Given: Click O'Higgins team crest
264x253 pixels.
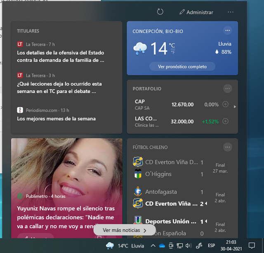Looking at the screenshot, I should (138, 174).
